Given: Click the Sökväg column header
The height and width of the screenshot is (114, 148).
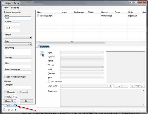Looking at the screenshot, I should (94, 12).
